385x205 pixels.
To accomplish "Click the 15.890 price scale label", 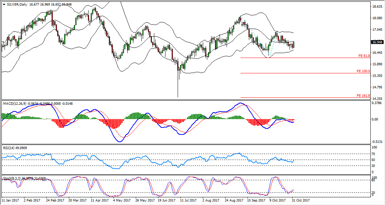I will (377, 64).
